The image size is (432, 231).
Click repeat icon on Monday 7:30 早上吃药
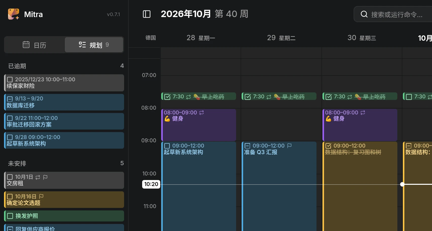tap(188, 97)
